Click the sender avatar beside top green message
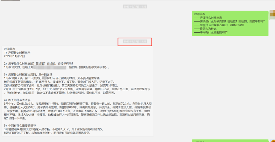Screen dimensions: 275x142 (x=272, y=15)
